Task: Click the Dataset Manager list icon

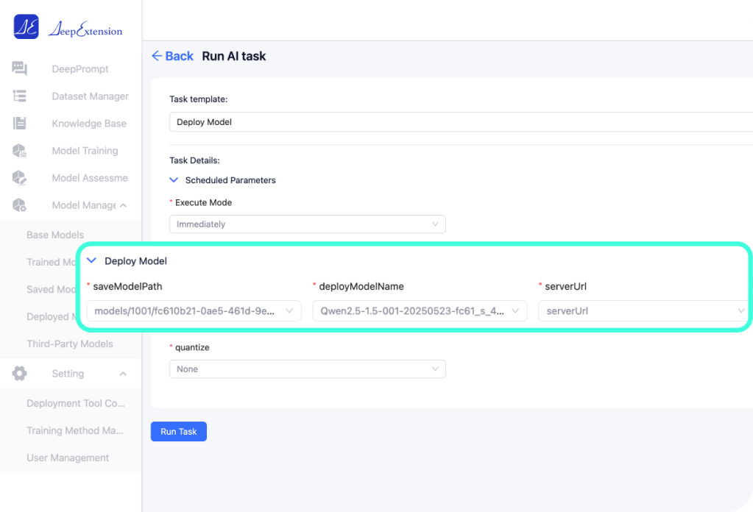Action: pos(20,96)
